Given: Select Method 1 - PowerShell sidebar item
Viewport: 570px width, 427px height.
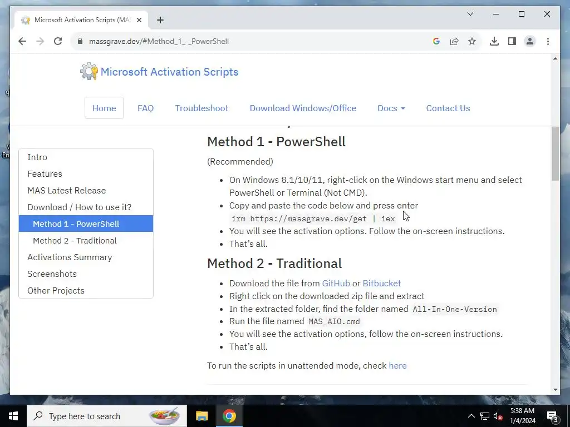Looking at the screenshot, I should click(86, 224).
